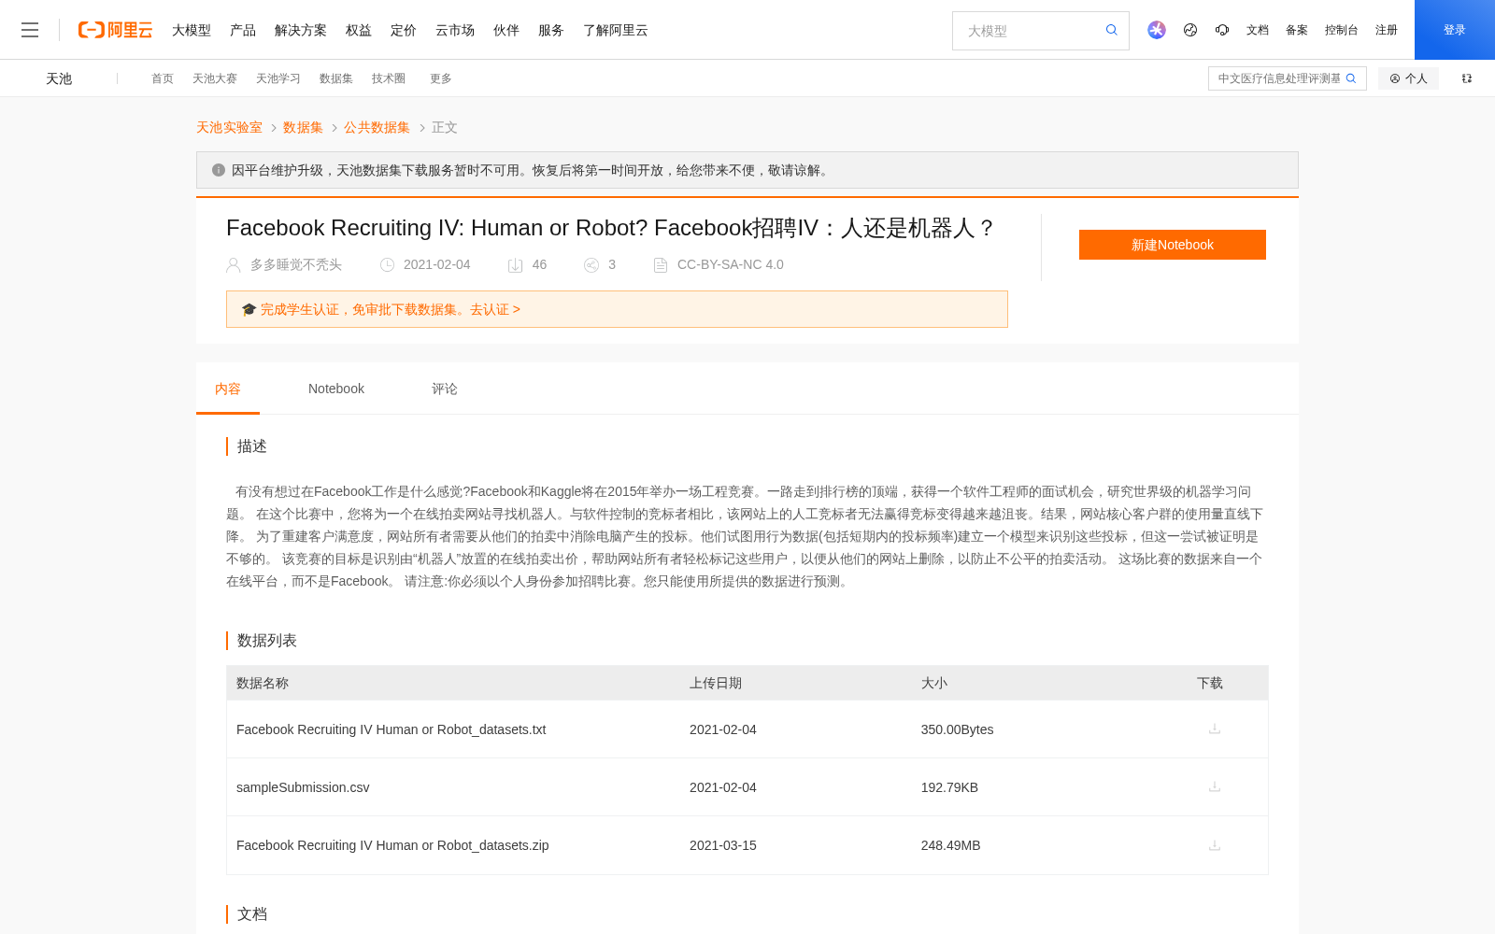The image size is (1495, 934).
Task: Open 文档 link in top bar
Action: 1258,30
